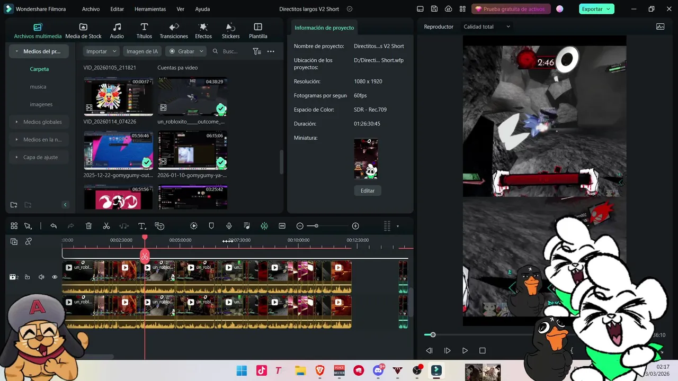Switch to Información de proyecto tab

pos(324,28)
